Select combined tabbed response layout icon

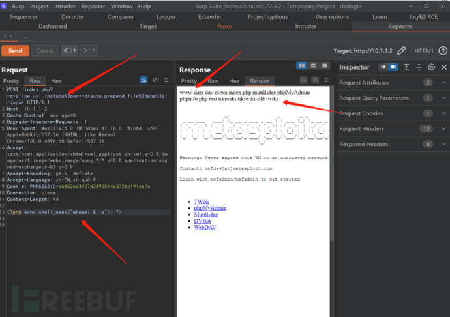point(325,66)
